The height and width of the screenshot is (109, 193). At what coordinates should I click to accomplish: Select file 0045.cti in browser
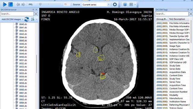click(x=23, y=41)
